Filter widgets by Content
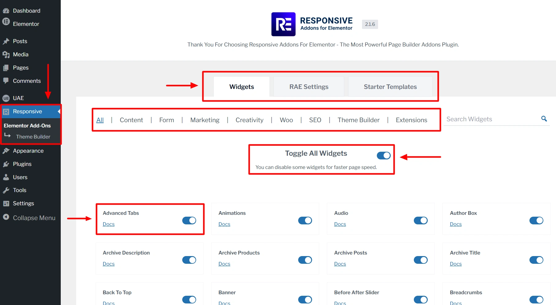 [x=131, y=120]
